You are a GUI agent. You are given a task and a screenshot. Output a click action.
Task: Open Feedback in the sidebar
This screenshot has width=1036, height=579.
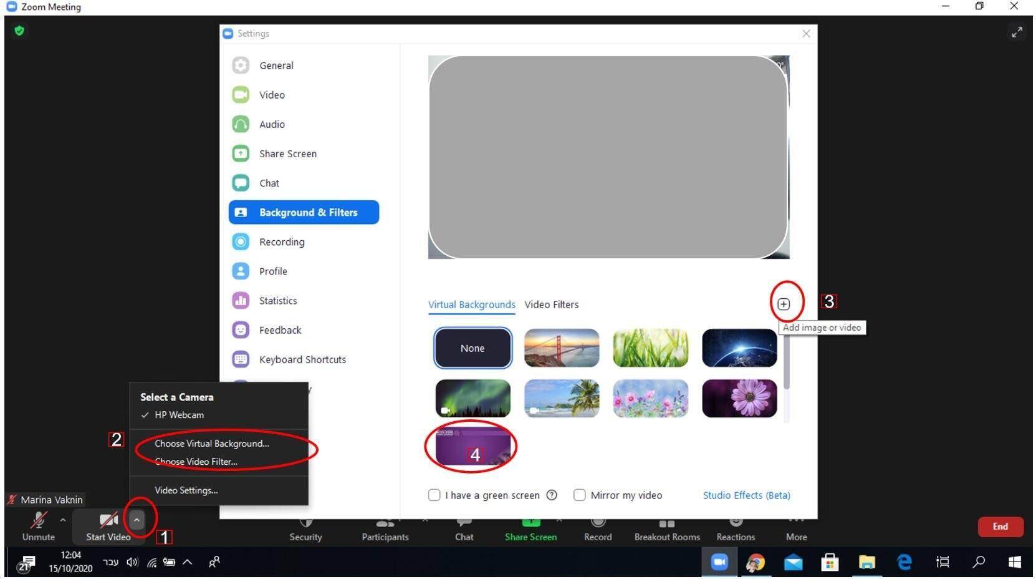click(266, 329)
